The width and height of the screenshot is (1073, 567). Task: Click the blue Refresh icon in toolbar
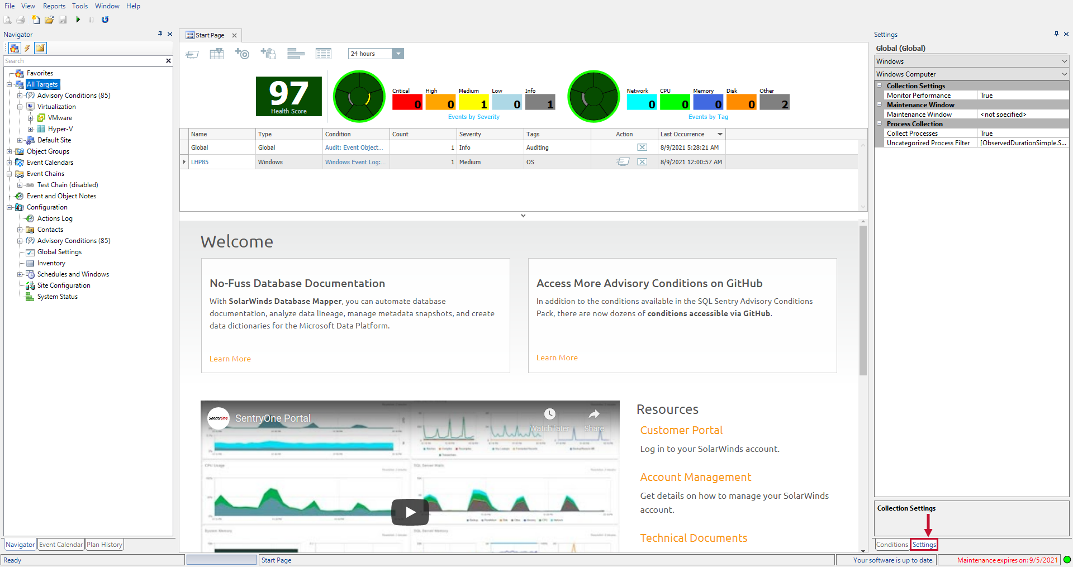105,20
